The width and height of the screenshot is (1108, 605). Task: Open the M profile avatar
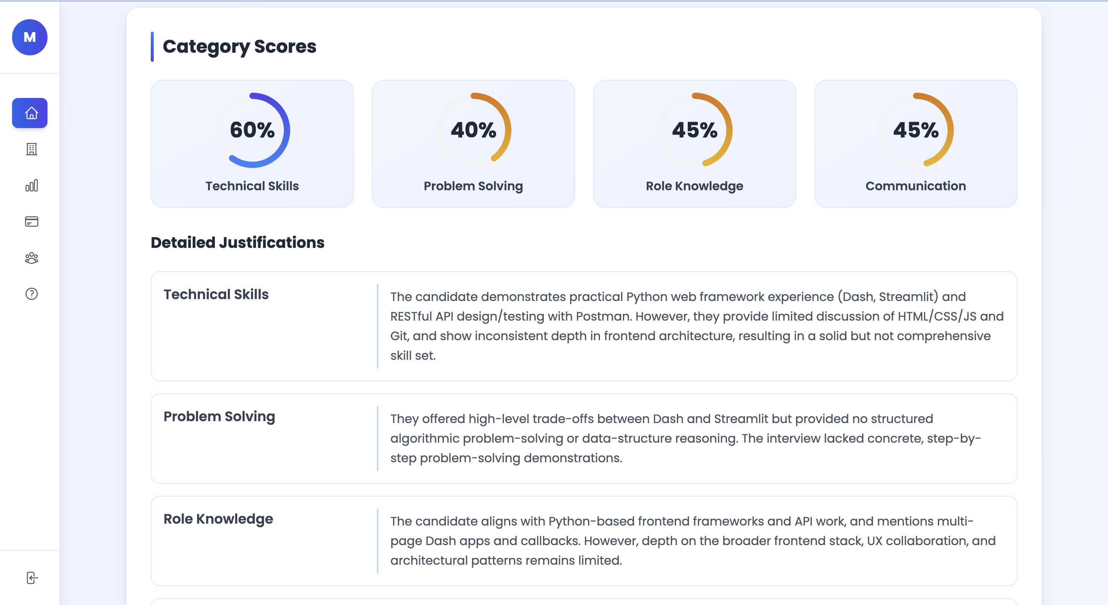click(29, 37)
